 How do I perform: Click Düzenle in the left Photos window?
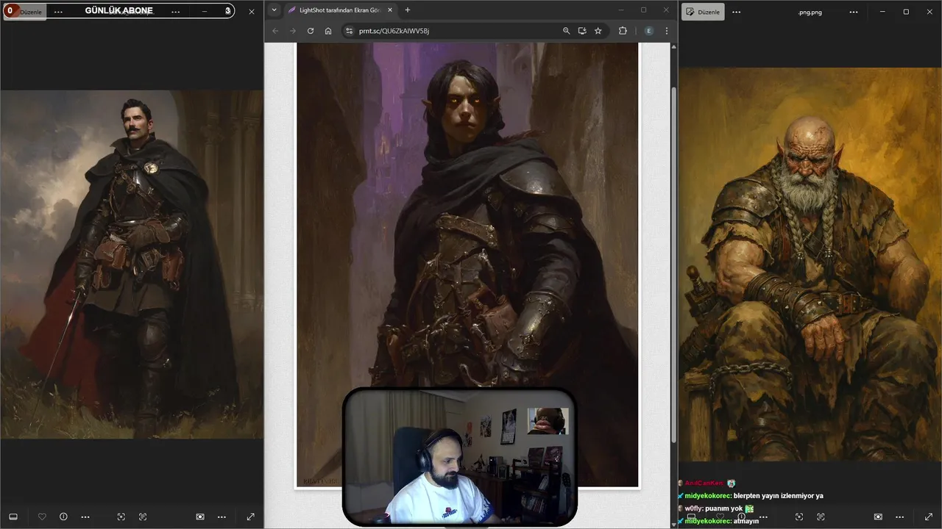[25, 12]
